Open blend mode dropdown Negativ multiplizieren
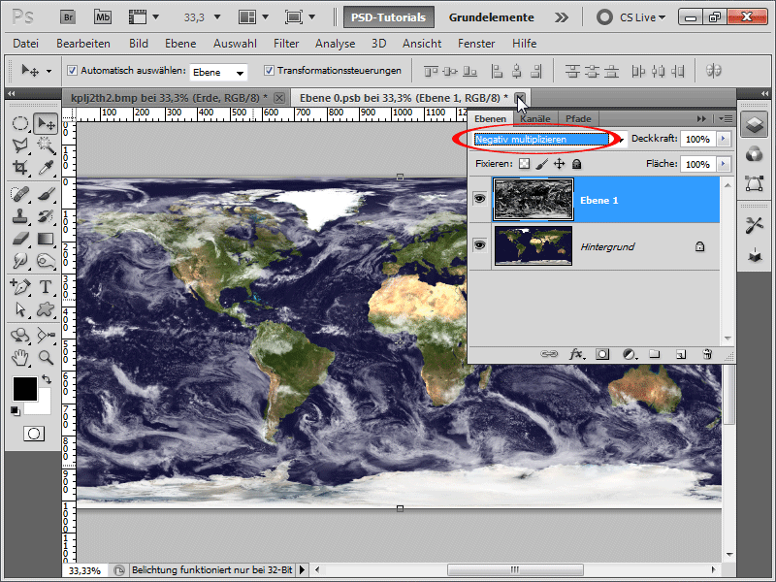 [548, 140]
